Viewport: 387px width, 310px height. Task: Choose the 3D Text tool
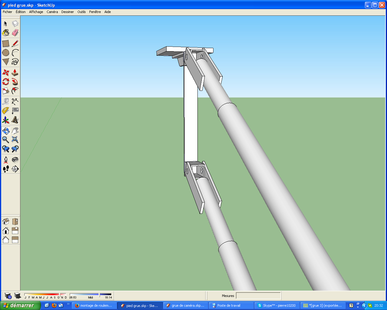pos(15,120)
